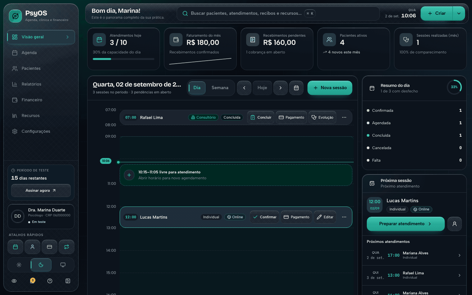Open the help question mark icon
This screenshot has height=295, width=472.
click(x=50, y=281)
